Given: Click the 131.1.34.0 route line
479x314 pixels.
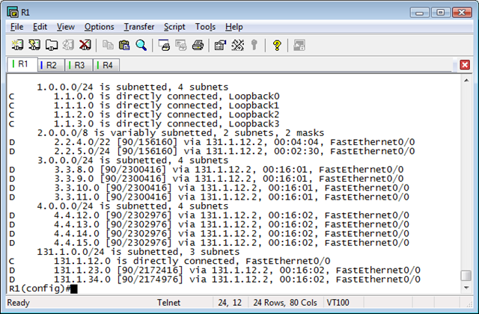Looking at the screenshot, I should 215,279.
